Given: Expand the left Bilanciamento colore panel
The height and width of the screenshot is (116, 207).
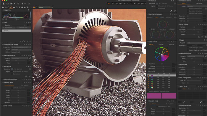Looking at the screenshot, I should (x=2, y=79).
